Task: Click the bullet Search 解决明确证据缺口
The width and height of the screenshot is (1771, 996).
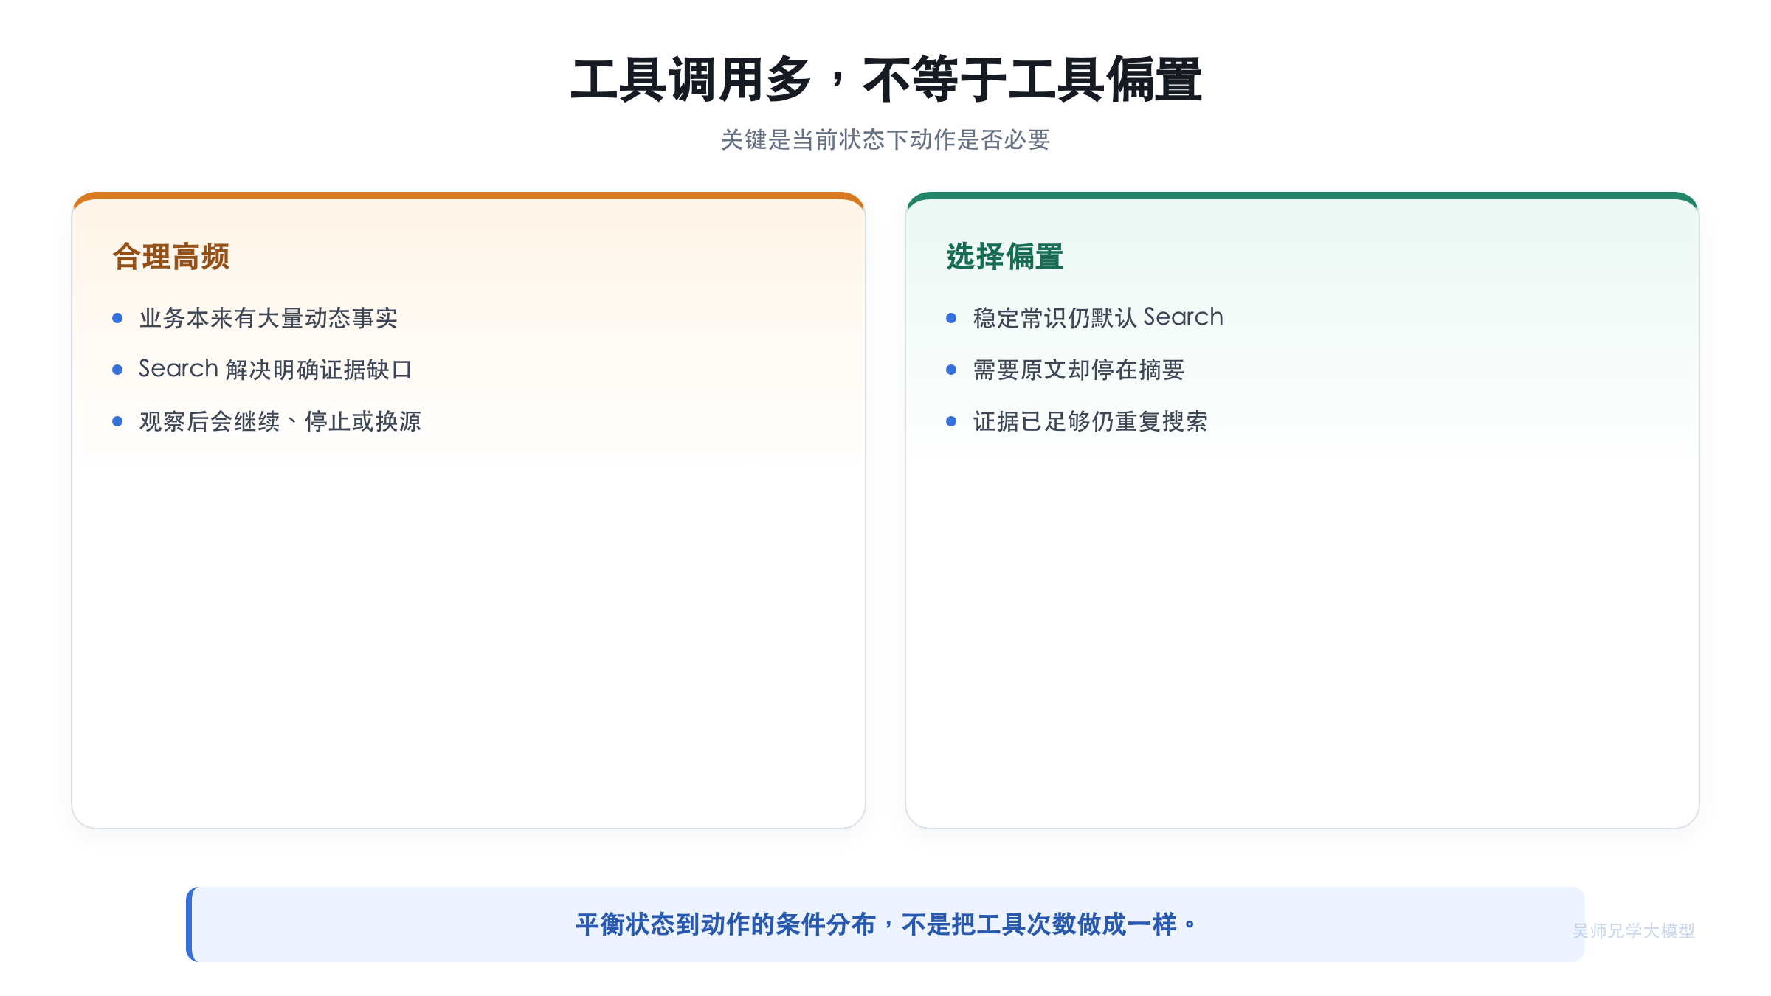Action: [x=275, y=369]
